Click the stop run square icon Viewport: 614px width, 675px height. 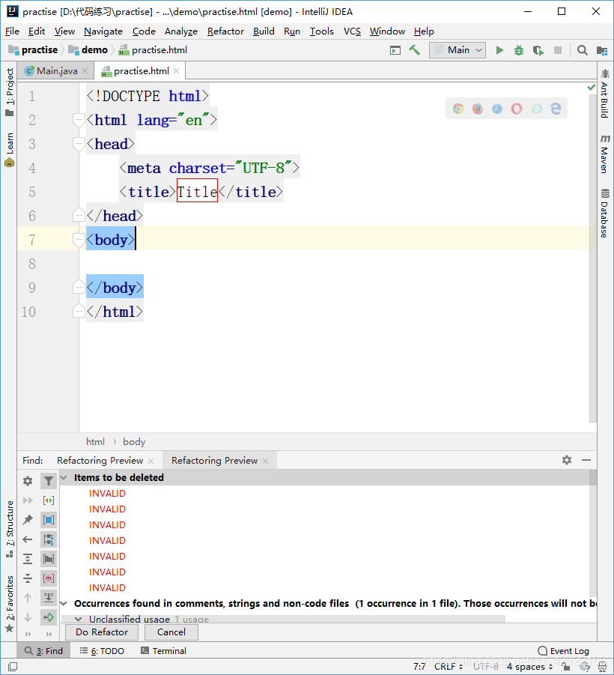pos(558,50)
